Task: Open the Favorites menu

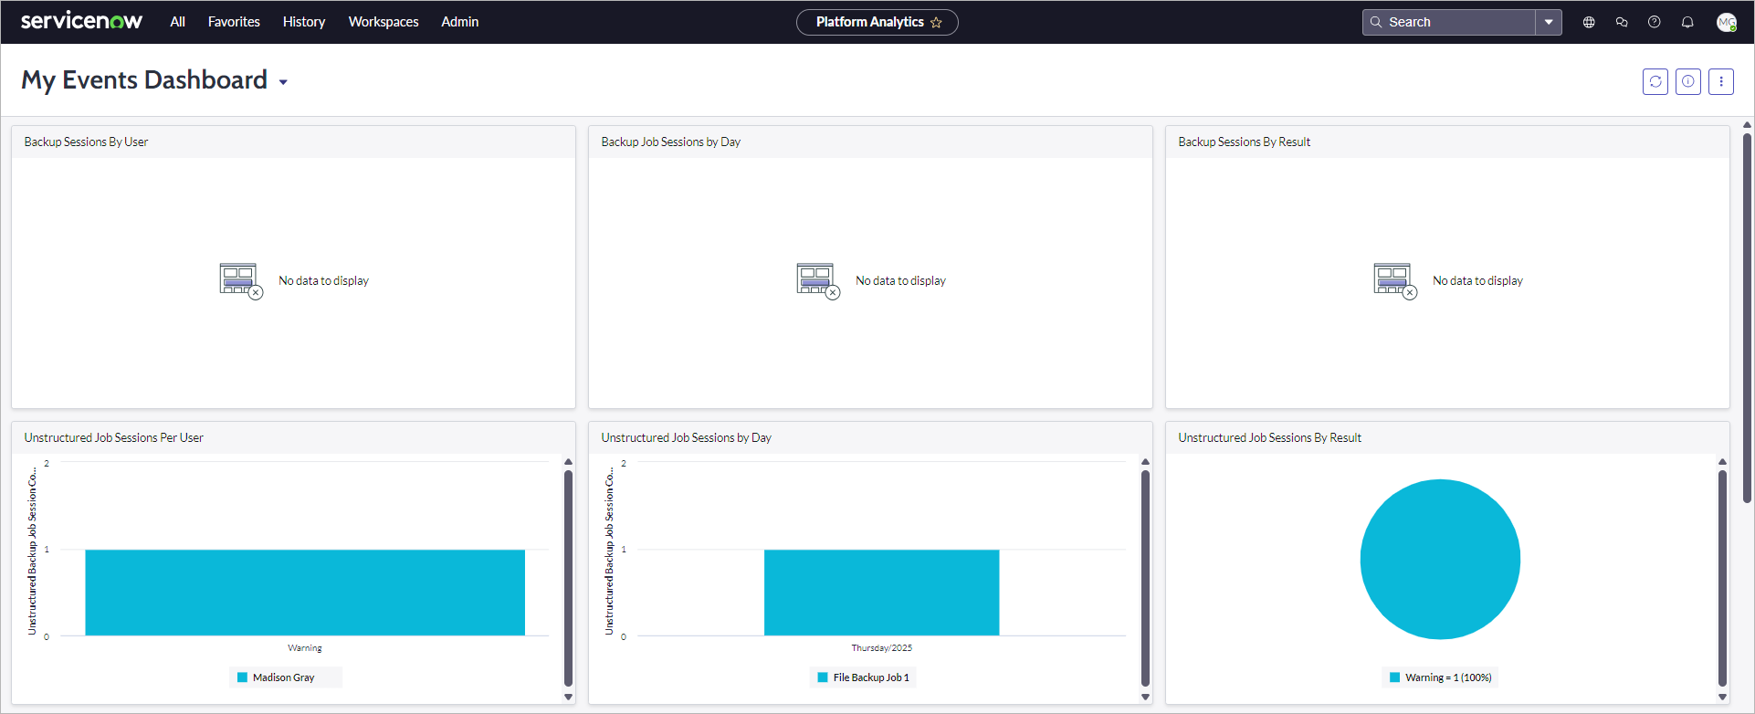Action: 234,22
